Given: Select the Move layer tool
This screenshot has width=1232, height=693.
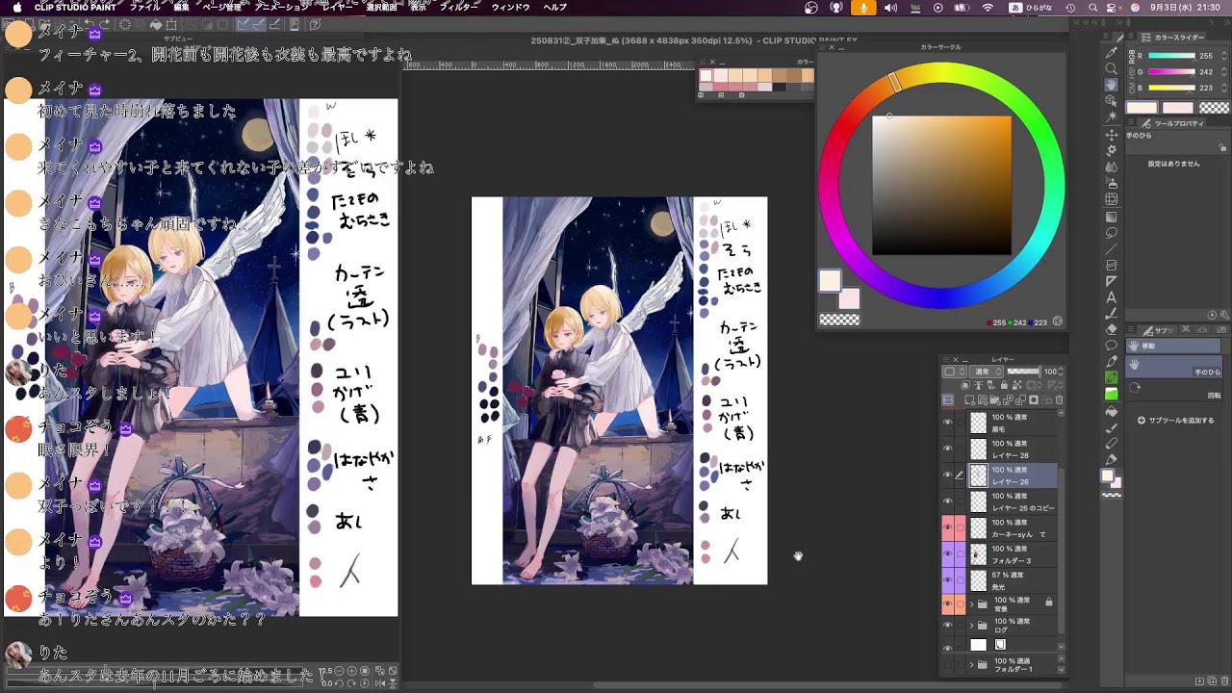Looking at the screenshot, I should [x=1112, y=135].
